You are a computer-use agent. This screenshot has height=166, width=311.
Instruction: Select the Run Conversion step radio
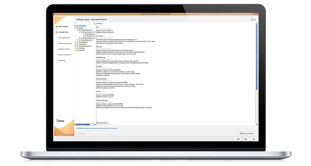coord(56,38)
